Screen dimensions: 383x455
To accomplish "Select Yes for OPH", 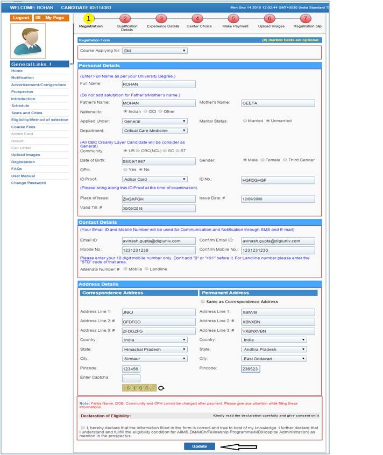I will click(x=125, y=169).
